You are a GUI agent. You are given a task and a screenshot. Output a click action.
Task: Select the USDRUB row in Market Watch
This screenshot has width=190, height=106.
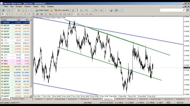(15, 73)
